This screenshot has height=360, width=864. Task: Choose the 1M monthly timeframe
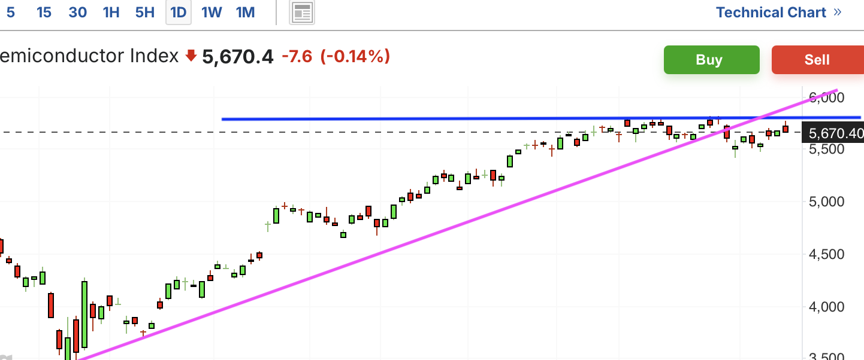[245, 13]
